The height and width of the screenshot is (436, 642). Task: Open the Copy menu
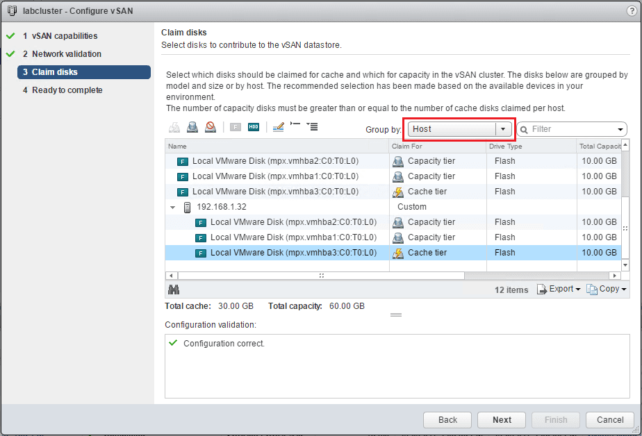coord(607,290)
